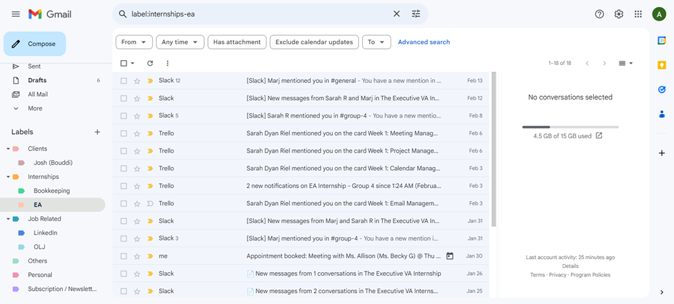Viewport: 674px width, 304px height.
Task: Clear the search with the X icon
Action: tap(397, 14)
